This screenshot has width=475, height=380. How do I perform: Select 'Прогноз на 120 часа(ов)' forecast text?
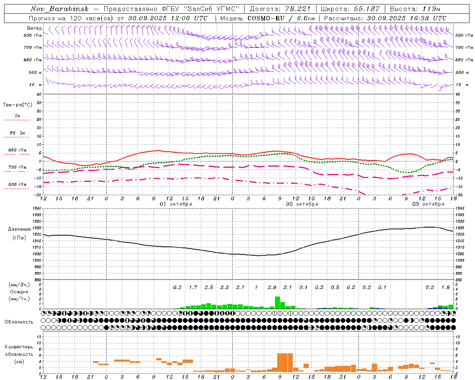(71, 18)
